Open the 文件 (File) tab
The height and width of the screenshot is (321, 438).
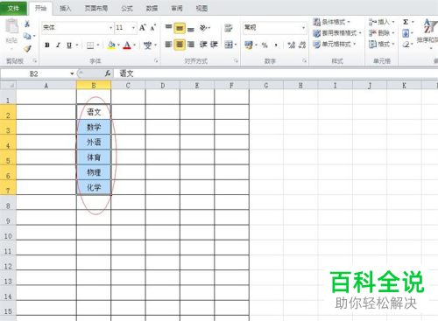13,9
